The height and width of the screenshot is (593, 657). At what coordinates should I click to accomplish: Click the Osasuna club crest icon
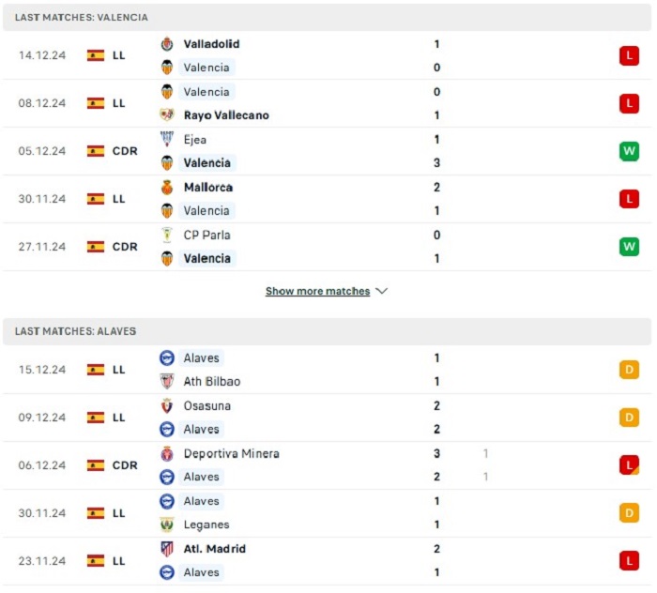coord(167,405)
